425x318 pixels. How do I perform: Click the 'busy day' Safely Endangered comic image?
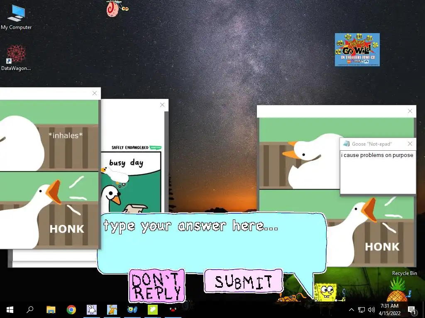[131, 182]
